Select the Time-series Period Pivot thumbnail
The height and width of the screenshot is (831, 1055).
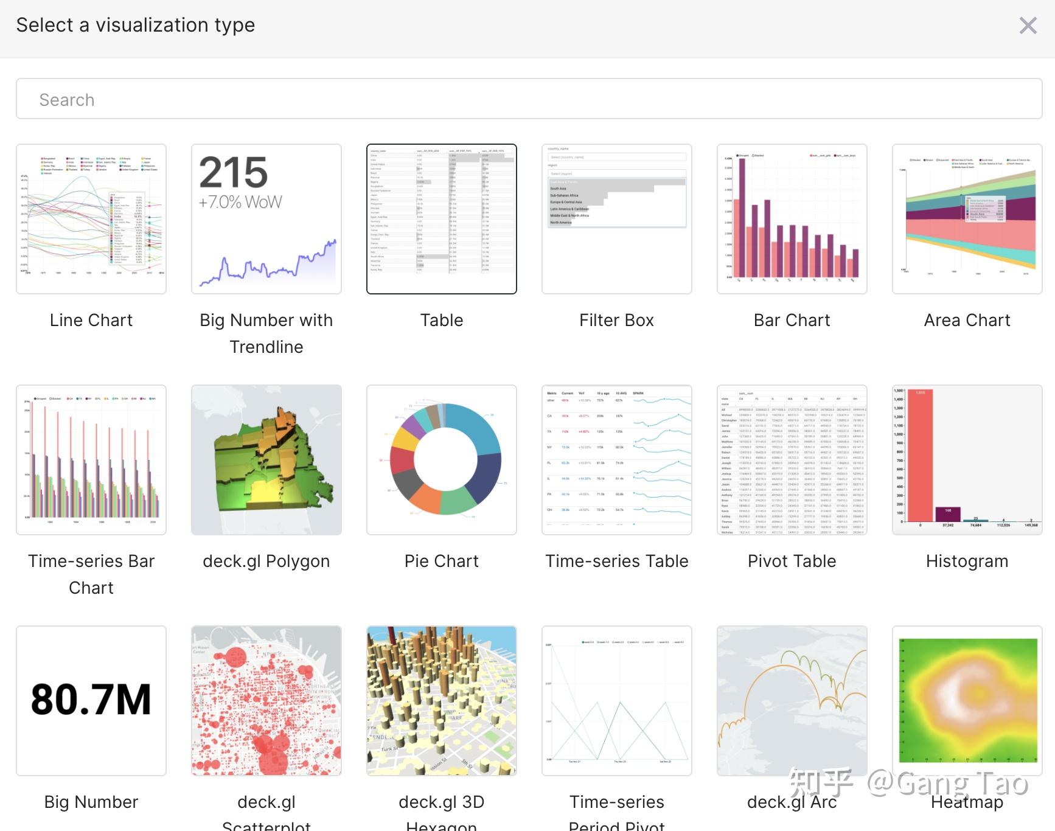(x=617, y=701)
